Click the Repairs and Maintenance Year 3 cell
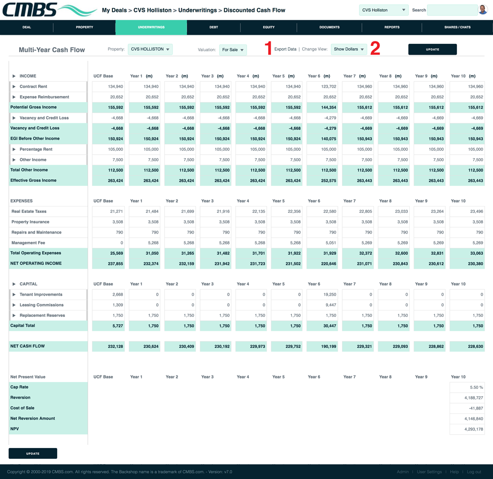 click(215, 232)
